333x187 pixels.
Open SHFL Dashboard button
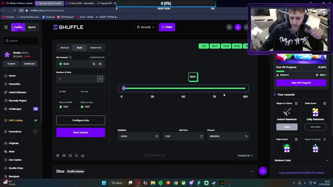29,64
